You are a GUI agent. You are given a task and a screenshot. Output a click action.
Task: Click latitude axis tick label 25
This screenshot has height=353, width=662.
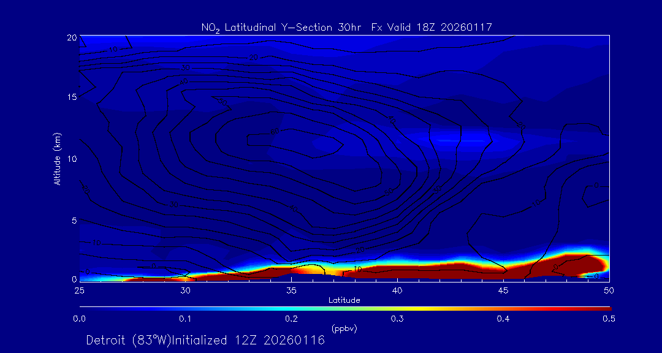tap(78, 290)
